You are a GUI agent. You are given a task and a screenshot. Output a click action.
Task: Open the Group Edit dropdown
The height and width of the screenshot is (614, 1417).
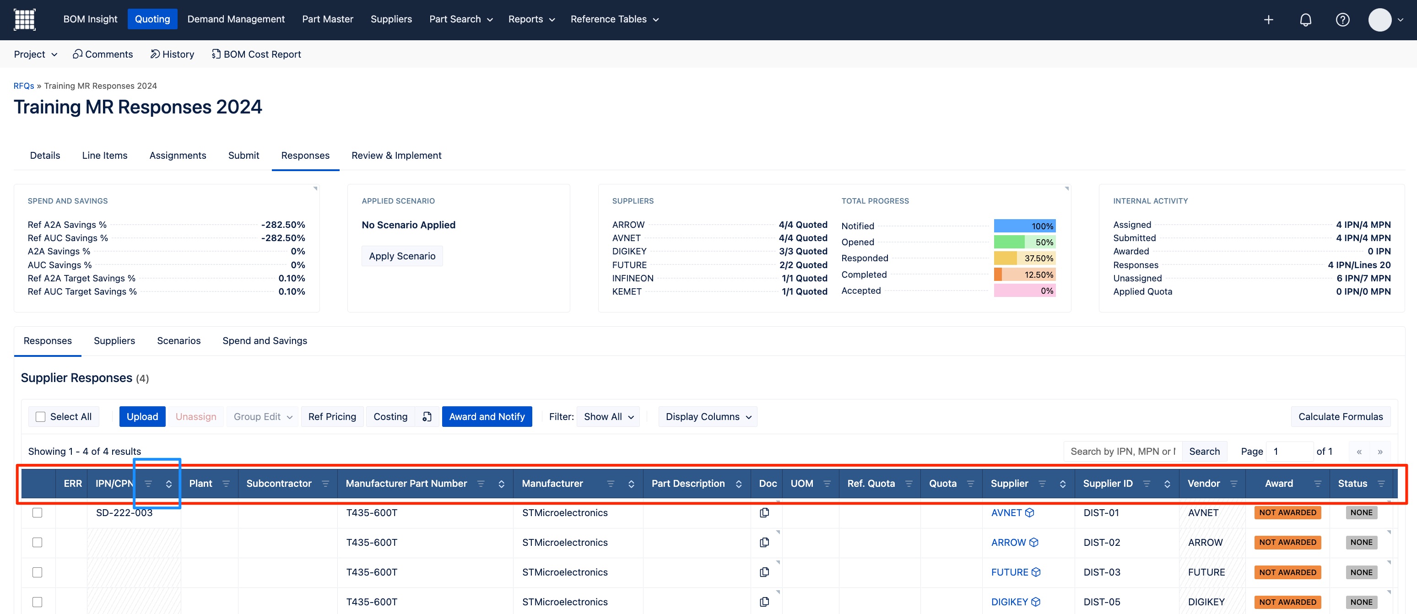pos(262,417)
